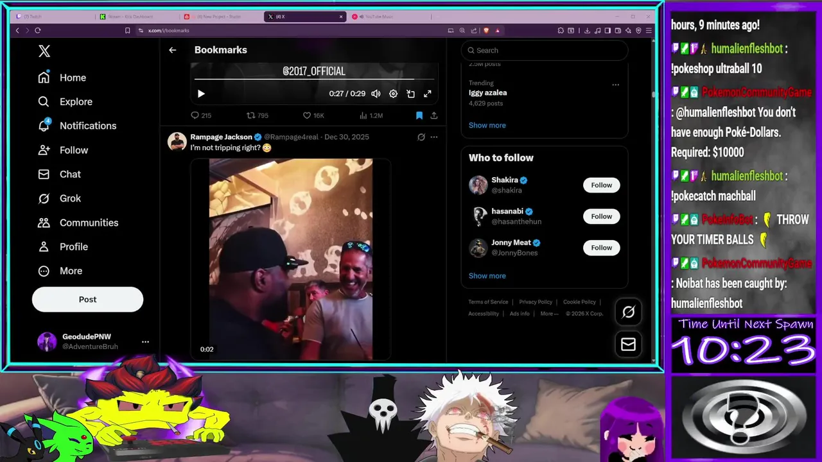
Task: Open floating messages envelope button
Action: [x=628, y=345]
